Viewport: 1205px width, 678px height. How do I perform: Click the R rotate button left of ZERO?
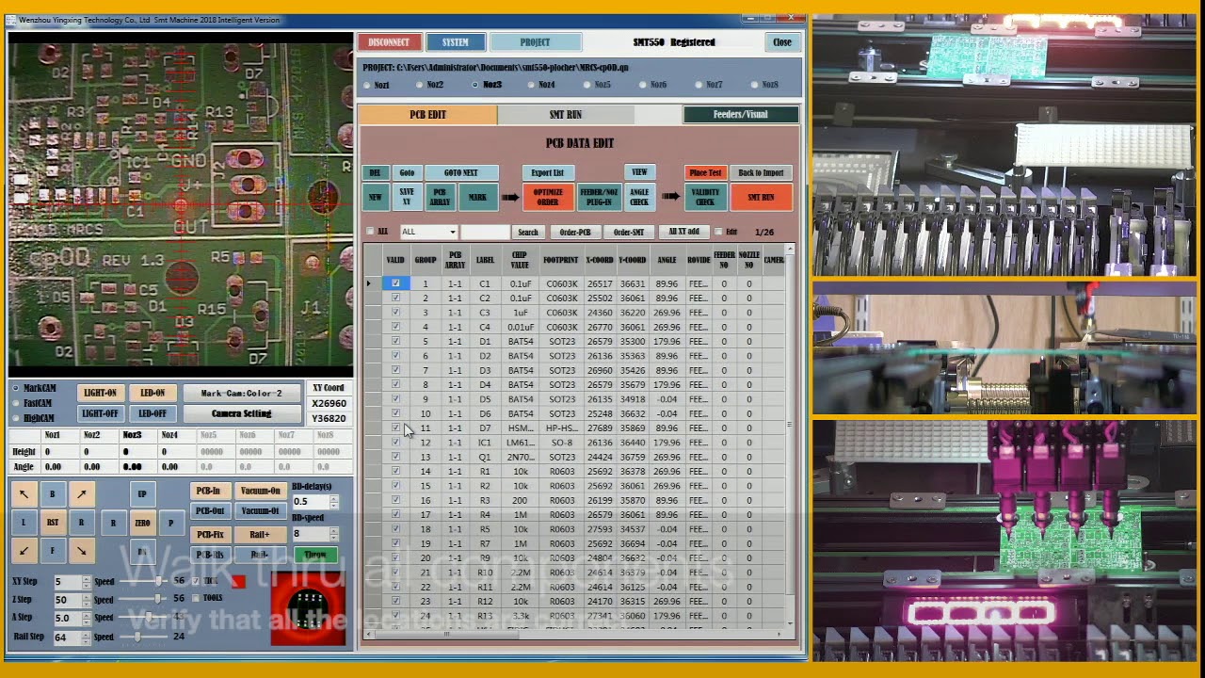[x=113, y=523]
